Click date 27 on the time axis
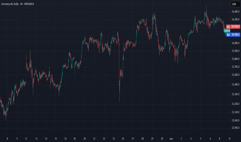Image resolution: width=241 pixels, height=142 pixels. click(x=133, y=139)
